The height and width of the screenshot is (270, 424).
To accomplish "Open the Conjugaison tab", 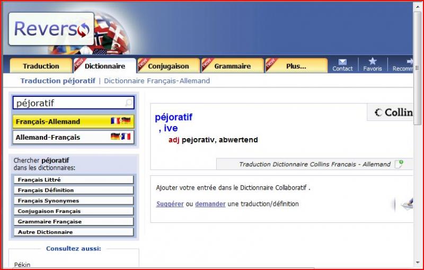I will click(169, 66).
